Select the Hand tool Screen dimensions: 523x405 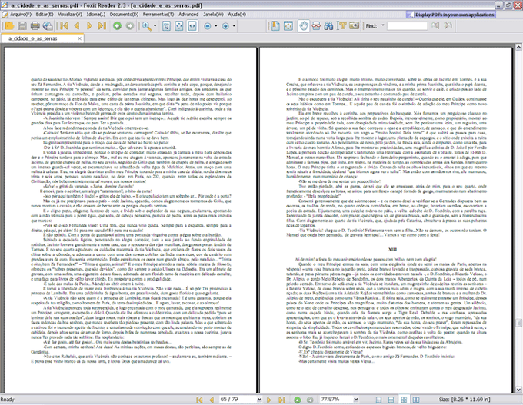[303, 26]
